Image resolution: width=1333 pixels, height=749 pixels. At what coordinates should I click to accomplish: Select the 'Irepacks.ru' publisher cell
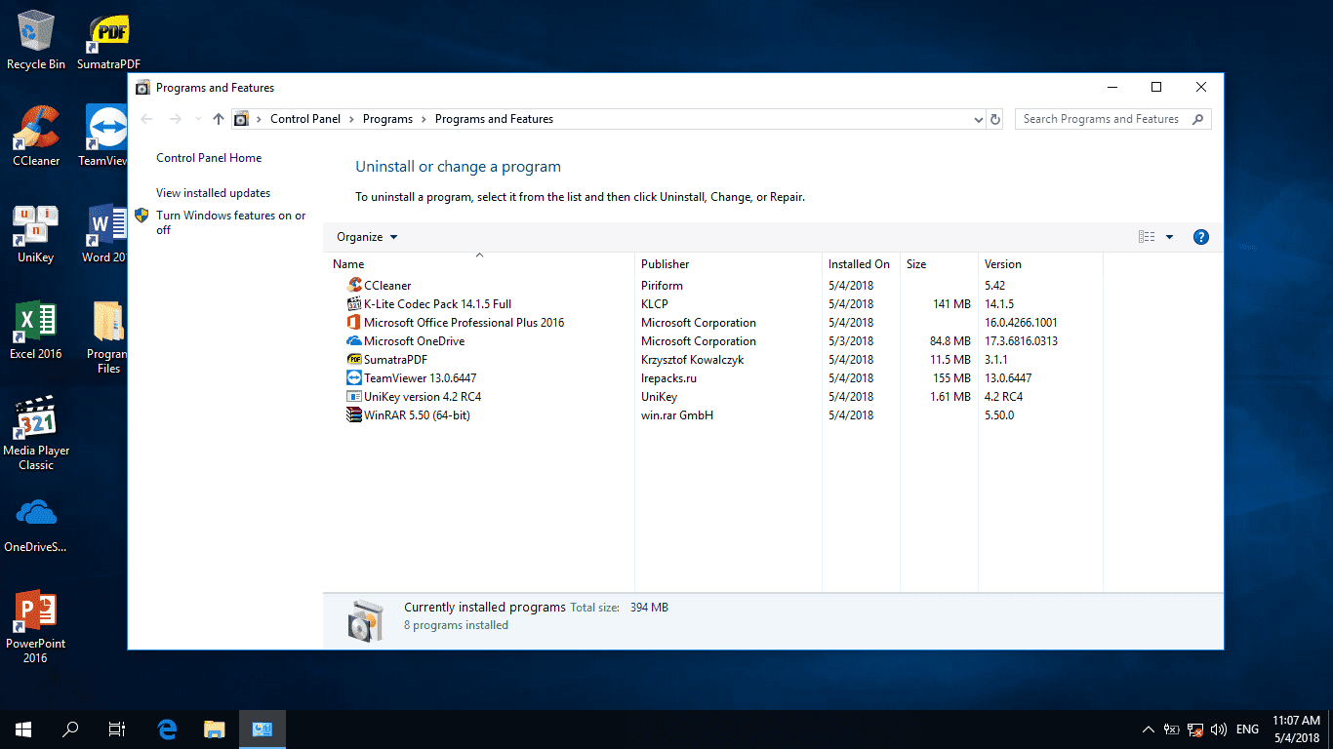point(668,378)
